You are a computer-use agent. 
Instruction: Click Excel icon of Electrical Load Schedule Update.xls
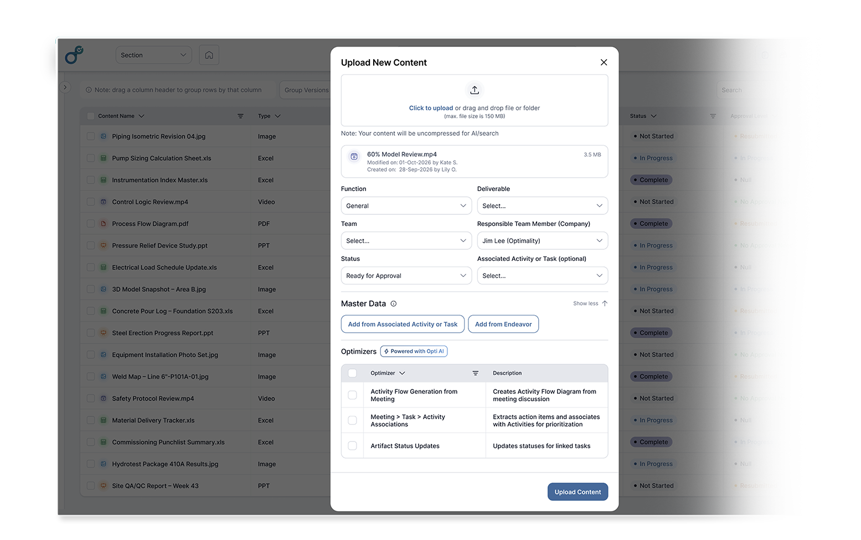click(x=104, y=268)
